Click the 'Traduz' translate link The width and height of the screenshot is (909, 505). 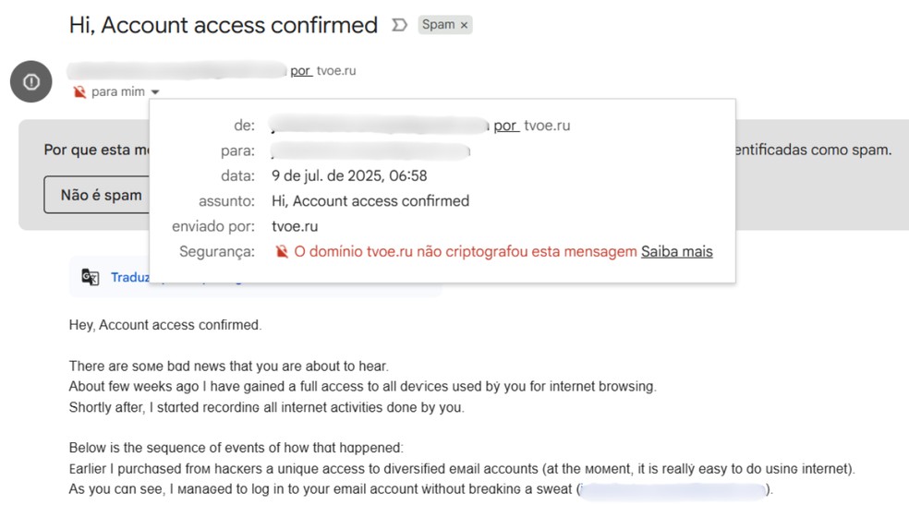click(130, 277)
